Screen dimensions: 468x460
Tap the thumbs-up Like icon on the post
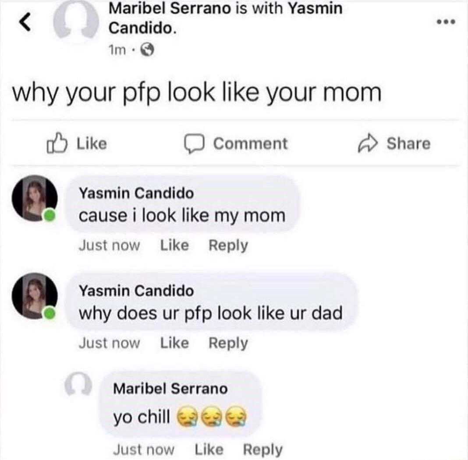click(57, 143)
